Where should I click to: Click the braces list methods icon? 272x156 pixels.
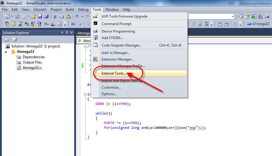point(46,24)
